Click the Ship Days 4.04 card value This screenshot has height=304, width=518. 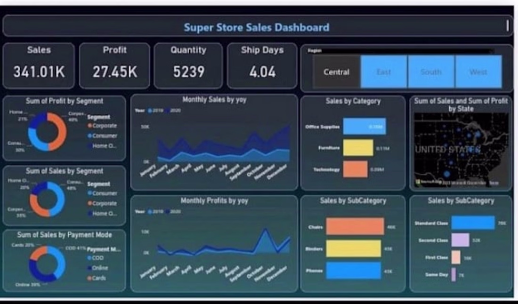click(262, 72)
